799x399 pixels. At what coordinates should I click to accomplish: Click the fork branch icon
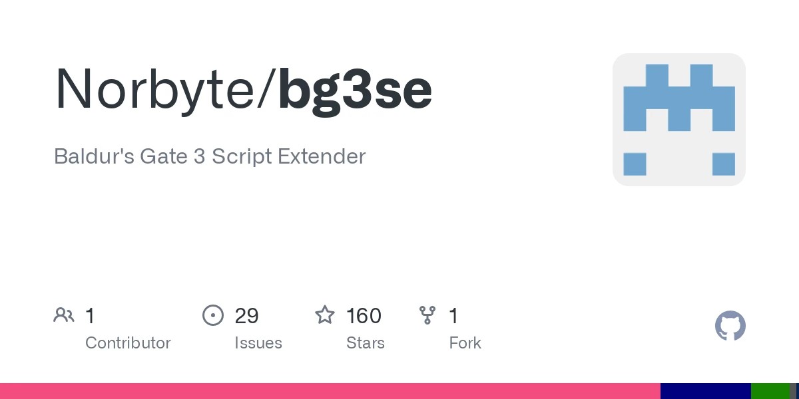tap(427, 315)
